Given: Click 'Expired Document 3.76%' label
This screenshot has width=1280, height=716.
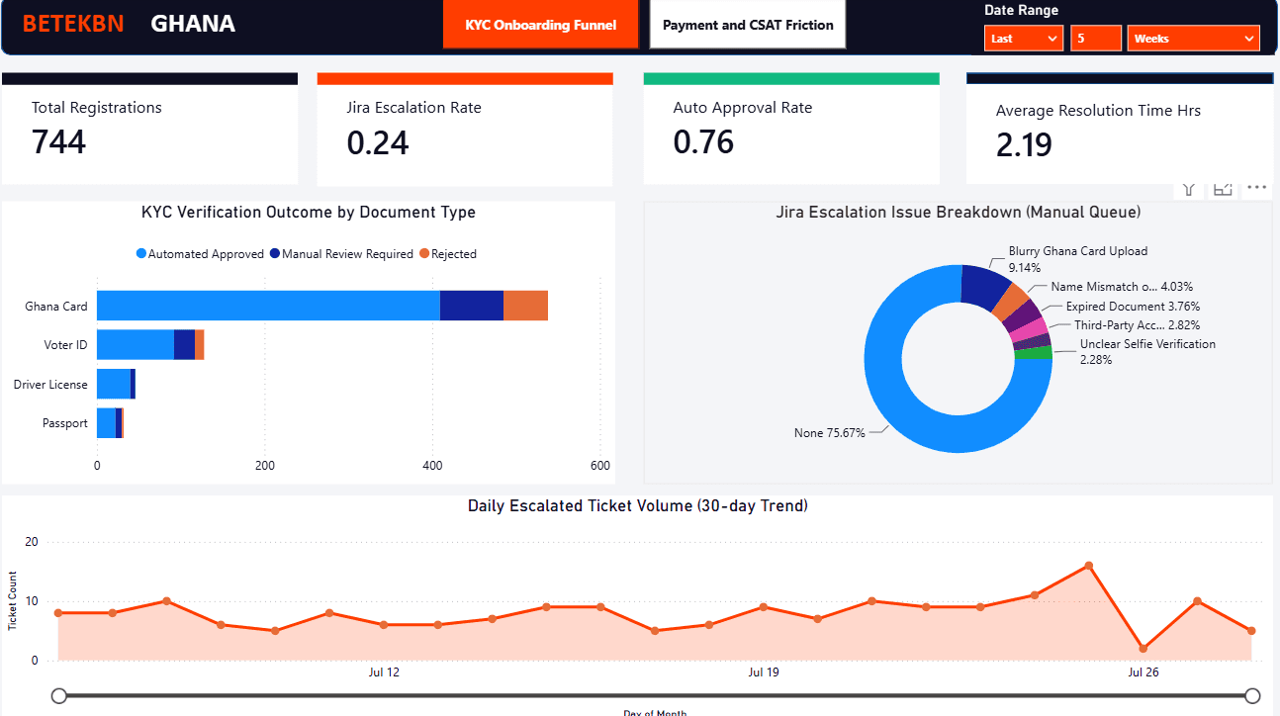Looking at the screenshot, I should pyautogui.click(x=1133, y=307).
